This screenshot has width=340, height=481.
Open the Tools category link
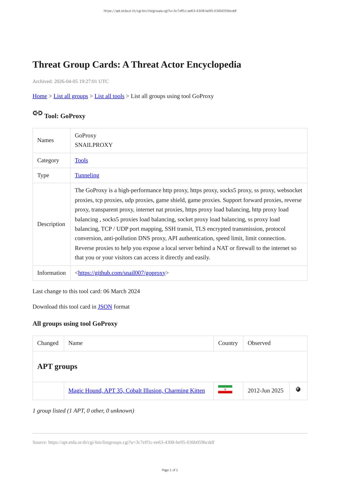pos(81,160)
